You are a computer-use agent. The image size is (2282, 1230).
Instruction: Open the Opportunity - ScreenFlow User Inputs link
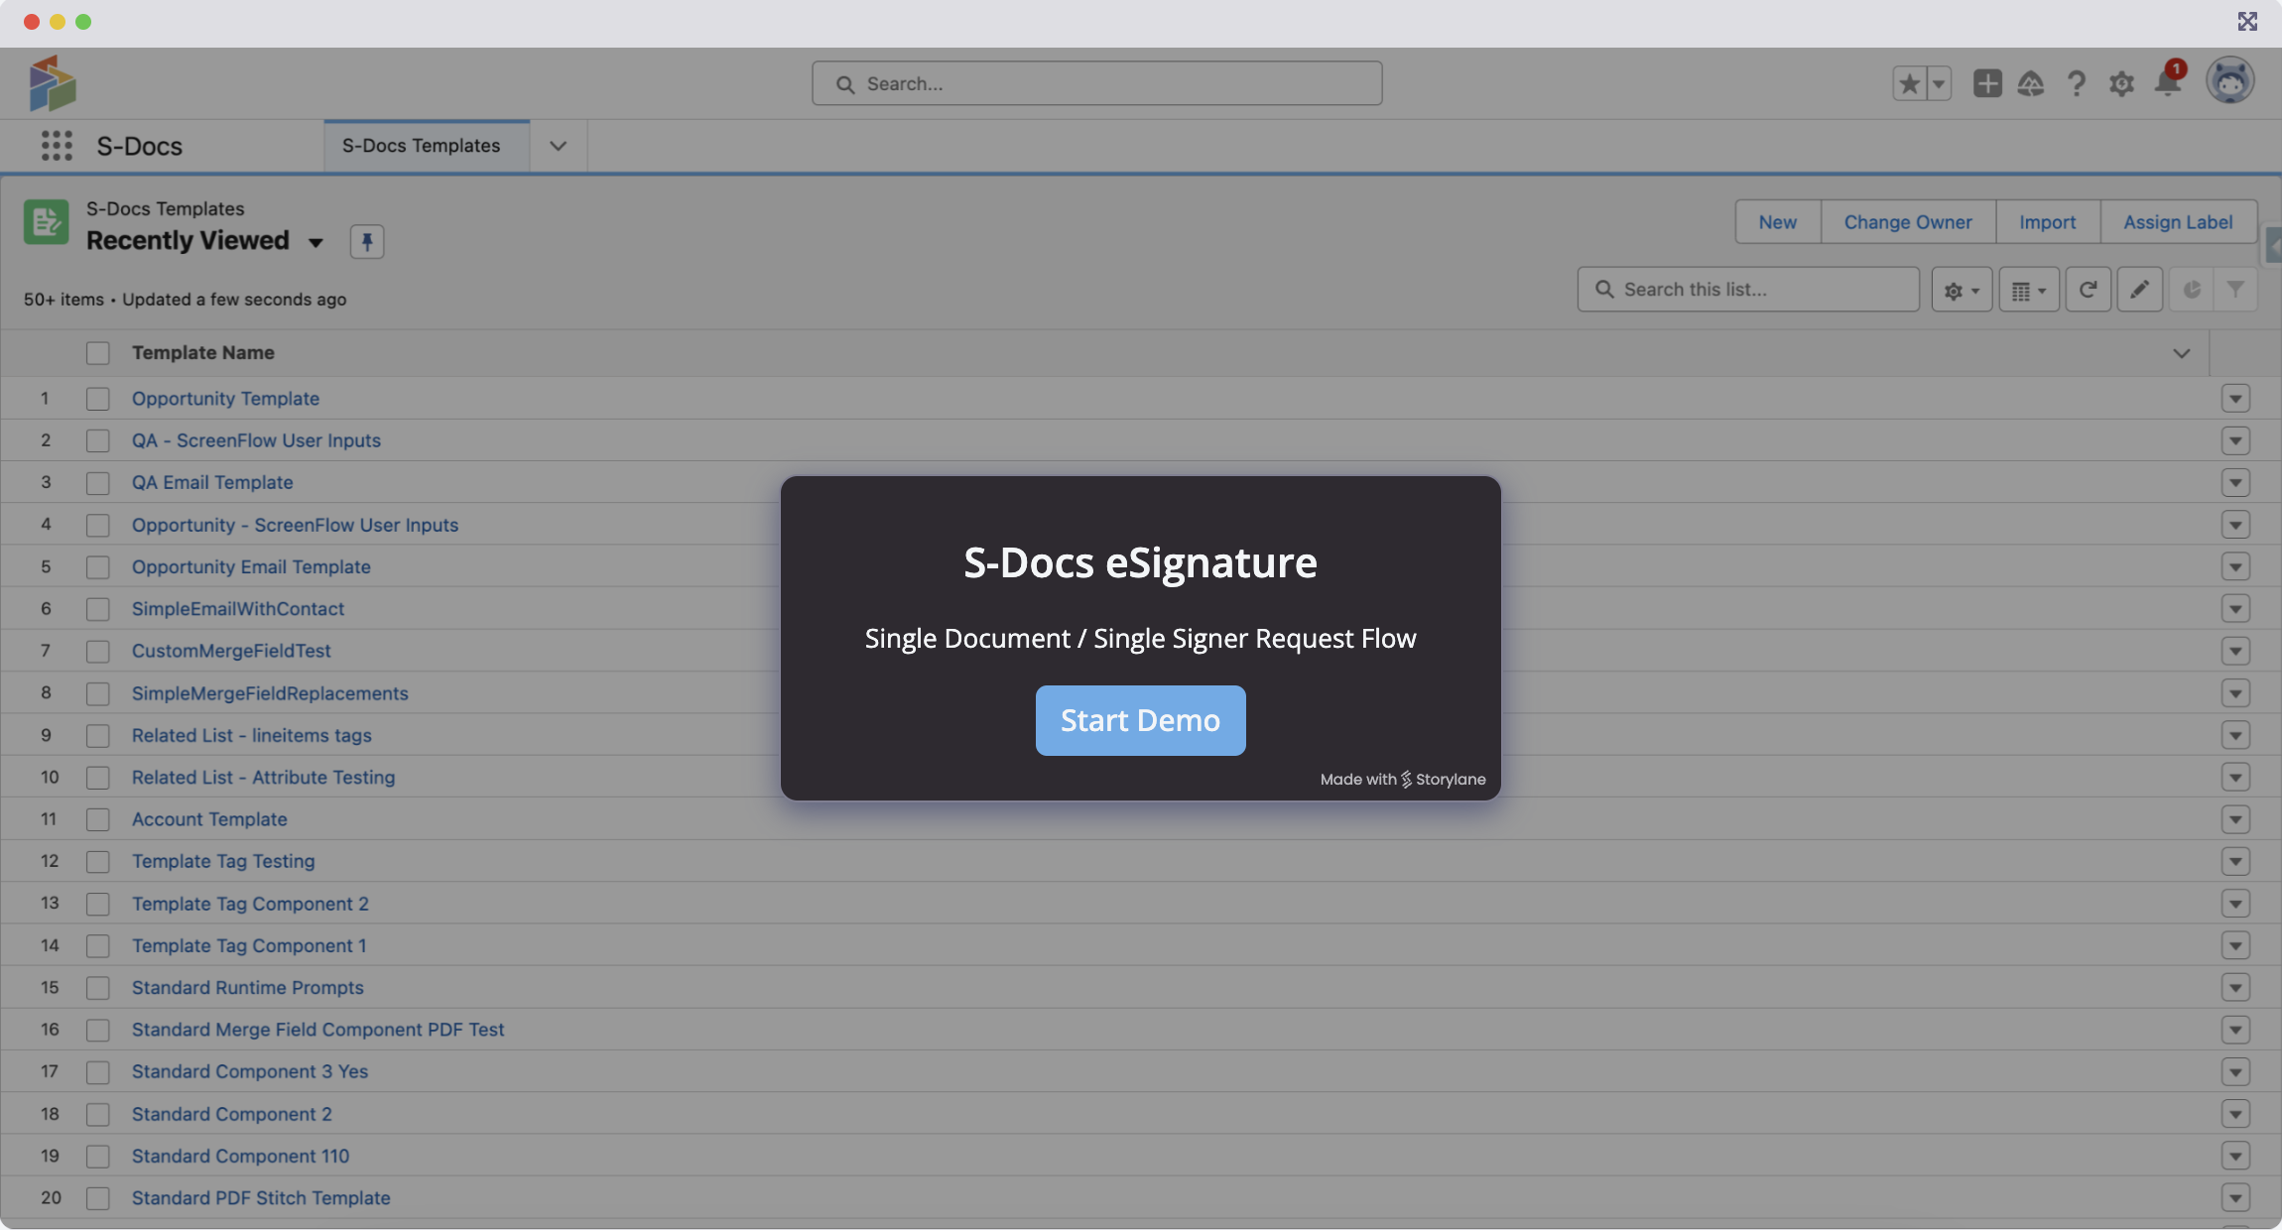(296, 525)
